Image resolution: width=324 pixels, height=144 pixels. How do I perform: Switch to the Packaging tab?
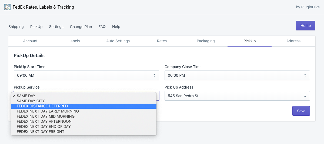(206, 41)
